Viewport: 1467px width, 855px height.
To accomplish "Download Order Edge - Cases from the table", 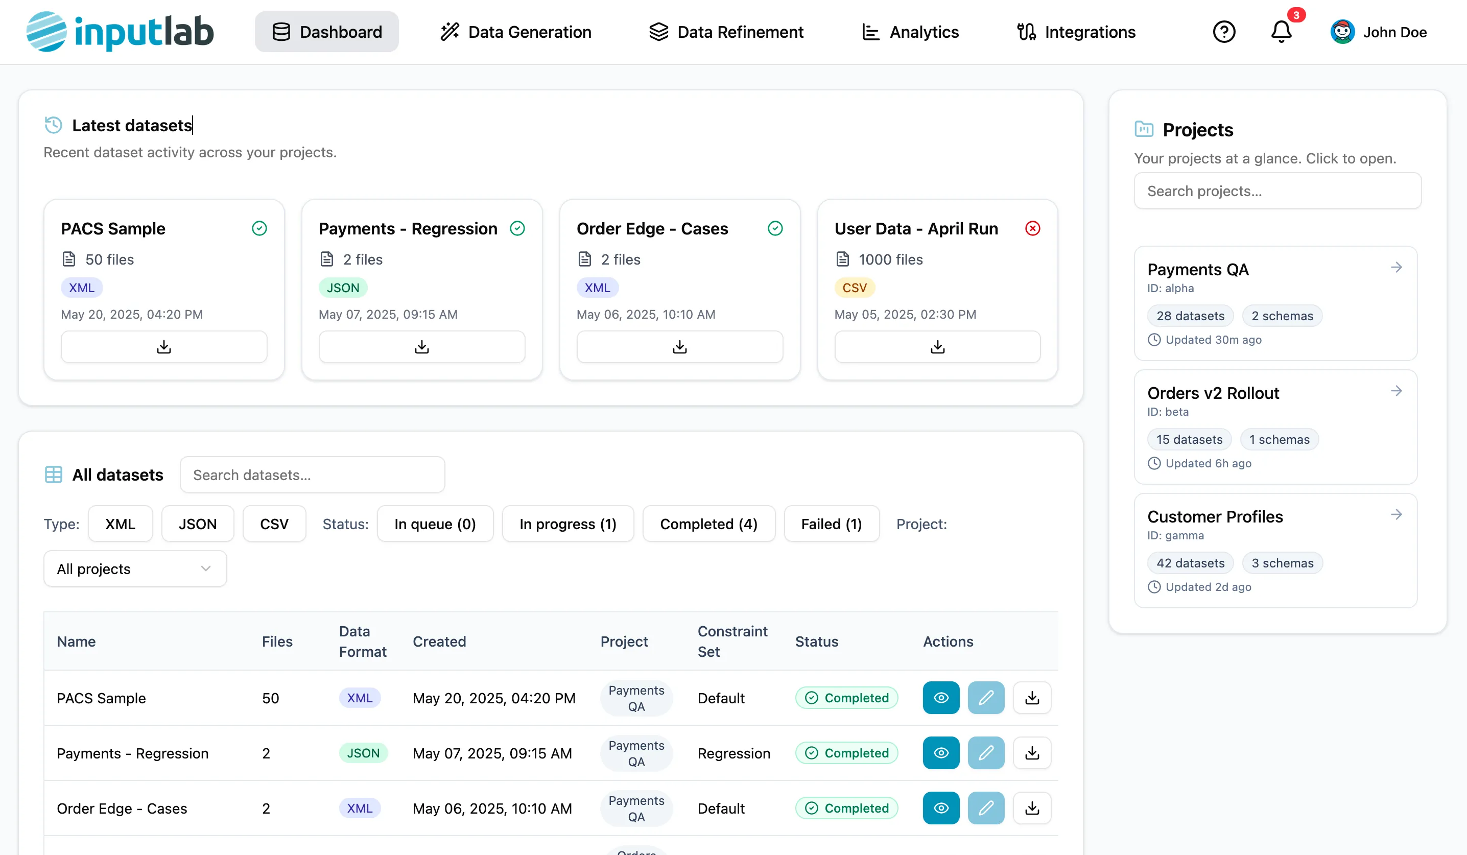I will (1032, 808).
